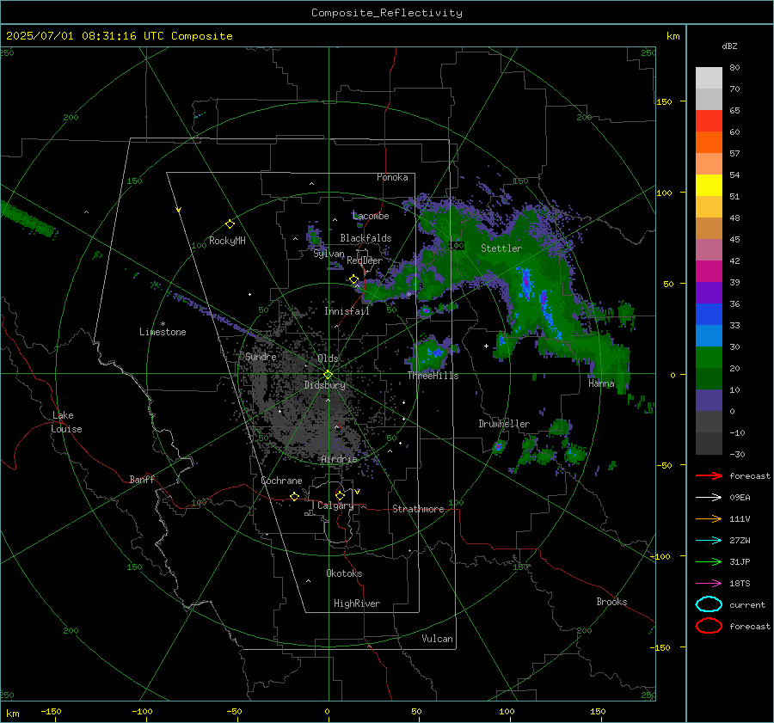Click the 'RedDeer' city label
Screen dimensions: 774x723
[365, 260]
